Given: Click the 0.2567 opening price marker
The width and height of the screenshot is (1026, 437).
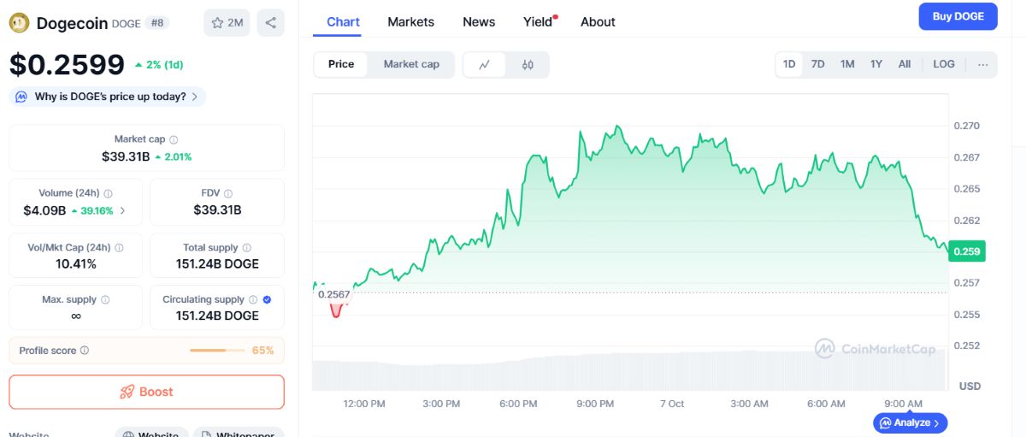Looking at the screenshot, I should click(x=333, y=294).
